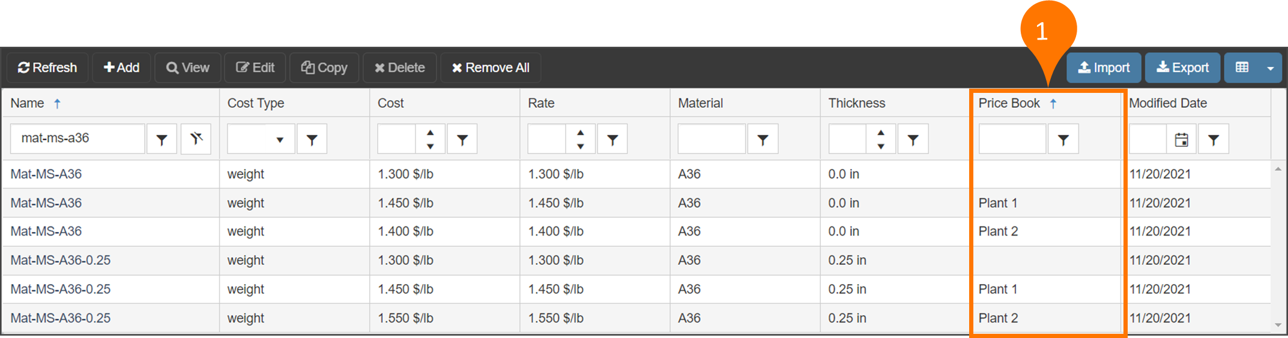Click the Modified Date filter funnel icon
Screen dimensions: 1288x338
[1214, 140]
